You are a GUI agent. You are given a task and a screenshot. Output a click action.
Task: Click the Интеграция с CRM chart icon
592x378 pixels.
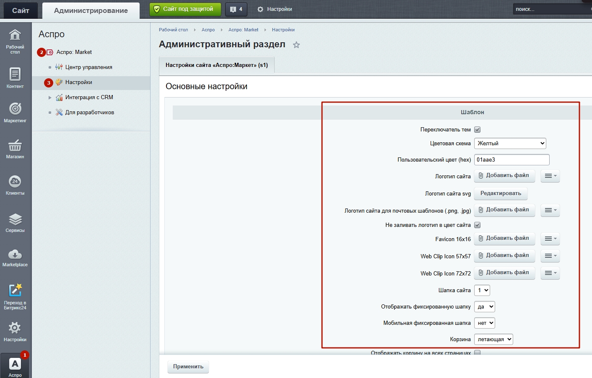tap(59, 98)
